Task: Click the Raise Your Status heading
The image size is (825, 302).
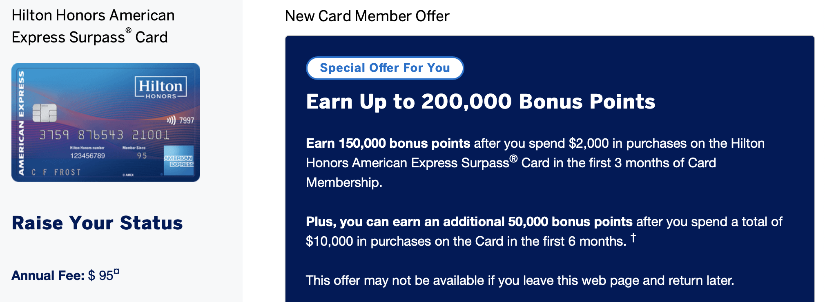Action: pos(97,223)
